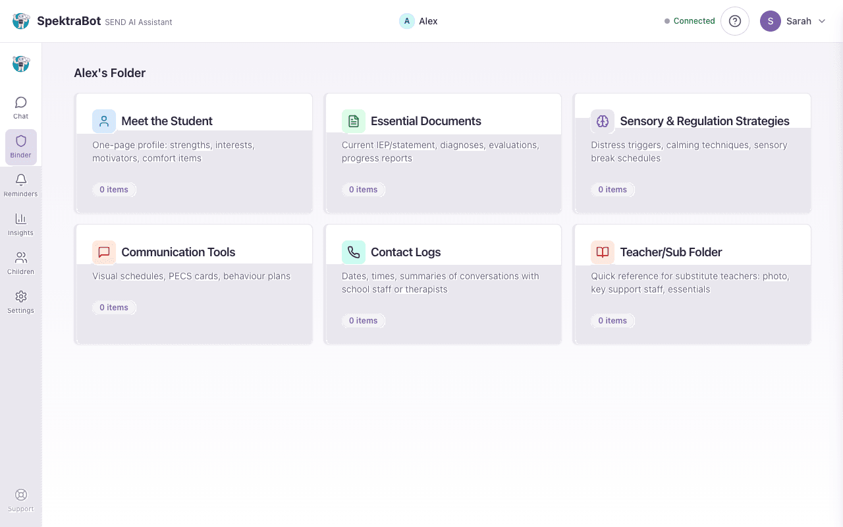The image size is (843, 527).
Task: Open the Meet the Student folder
Action: (x=194, y=153)
